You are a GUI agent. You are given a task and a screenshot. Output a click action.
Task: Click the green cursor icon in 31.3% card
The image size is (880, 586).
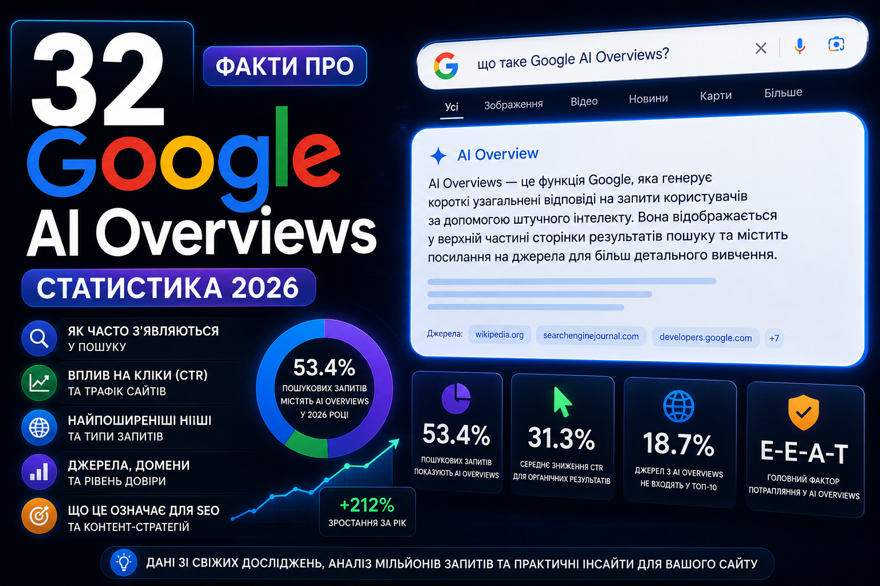point(562,401)
